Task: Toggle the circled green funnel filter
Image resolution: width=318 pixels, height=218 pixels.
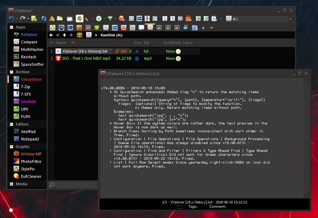Action: (x=99, y=19)
